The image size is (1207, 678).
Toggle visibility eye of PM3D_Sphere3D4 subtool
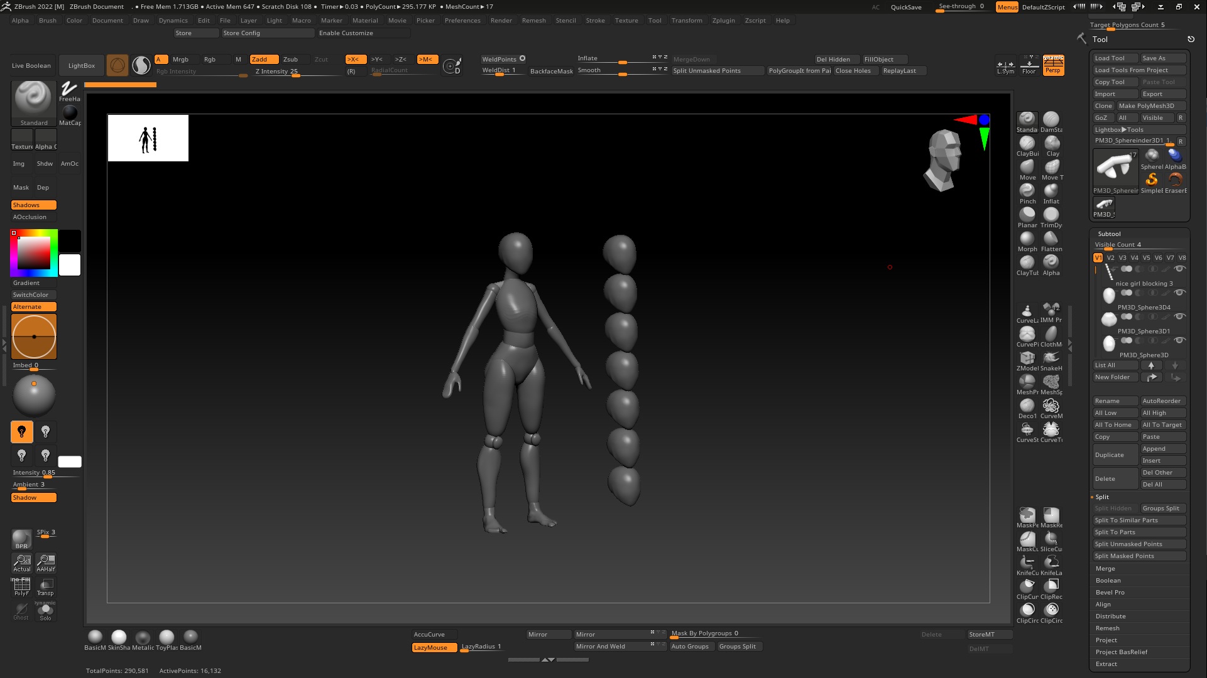[x=1180, y=293]
